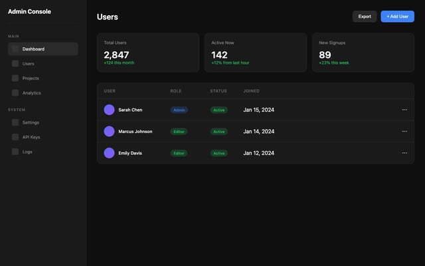This screenshot has width=425, height=266.
Task: Click the Users sidebar icon
Action: tap(15, 64)
